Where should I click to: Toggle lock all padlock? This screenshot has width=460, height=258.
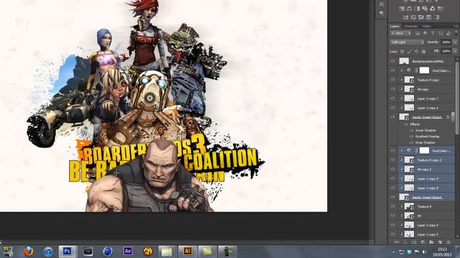423,52
